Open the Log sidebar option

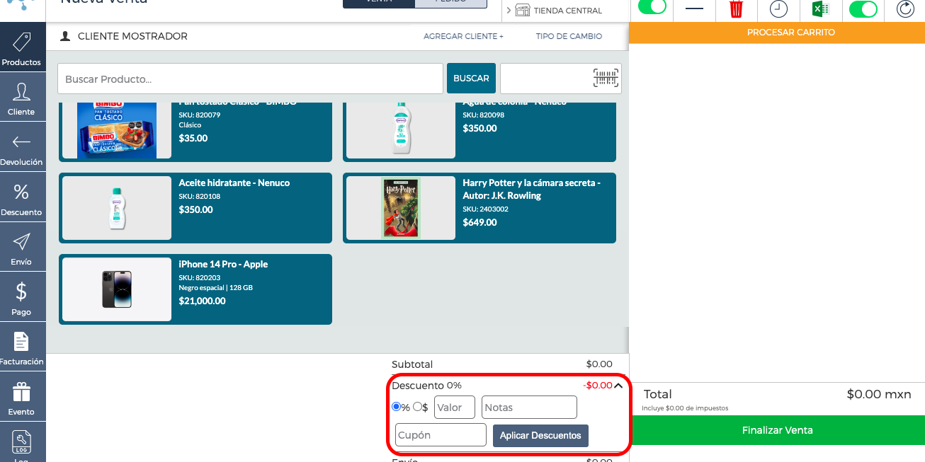point(22,443)
